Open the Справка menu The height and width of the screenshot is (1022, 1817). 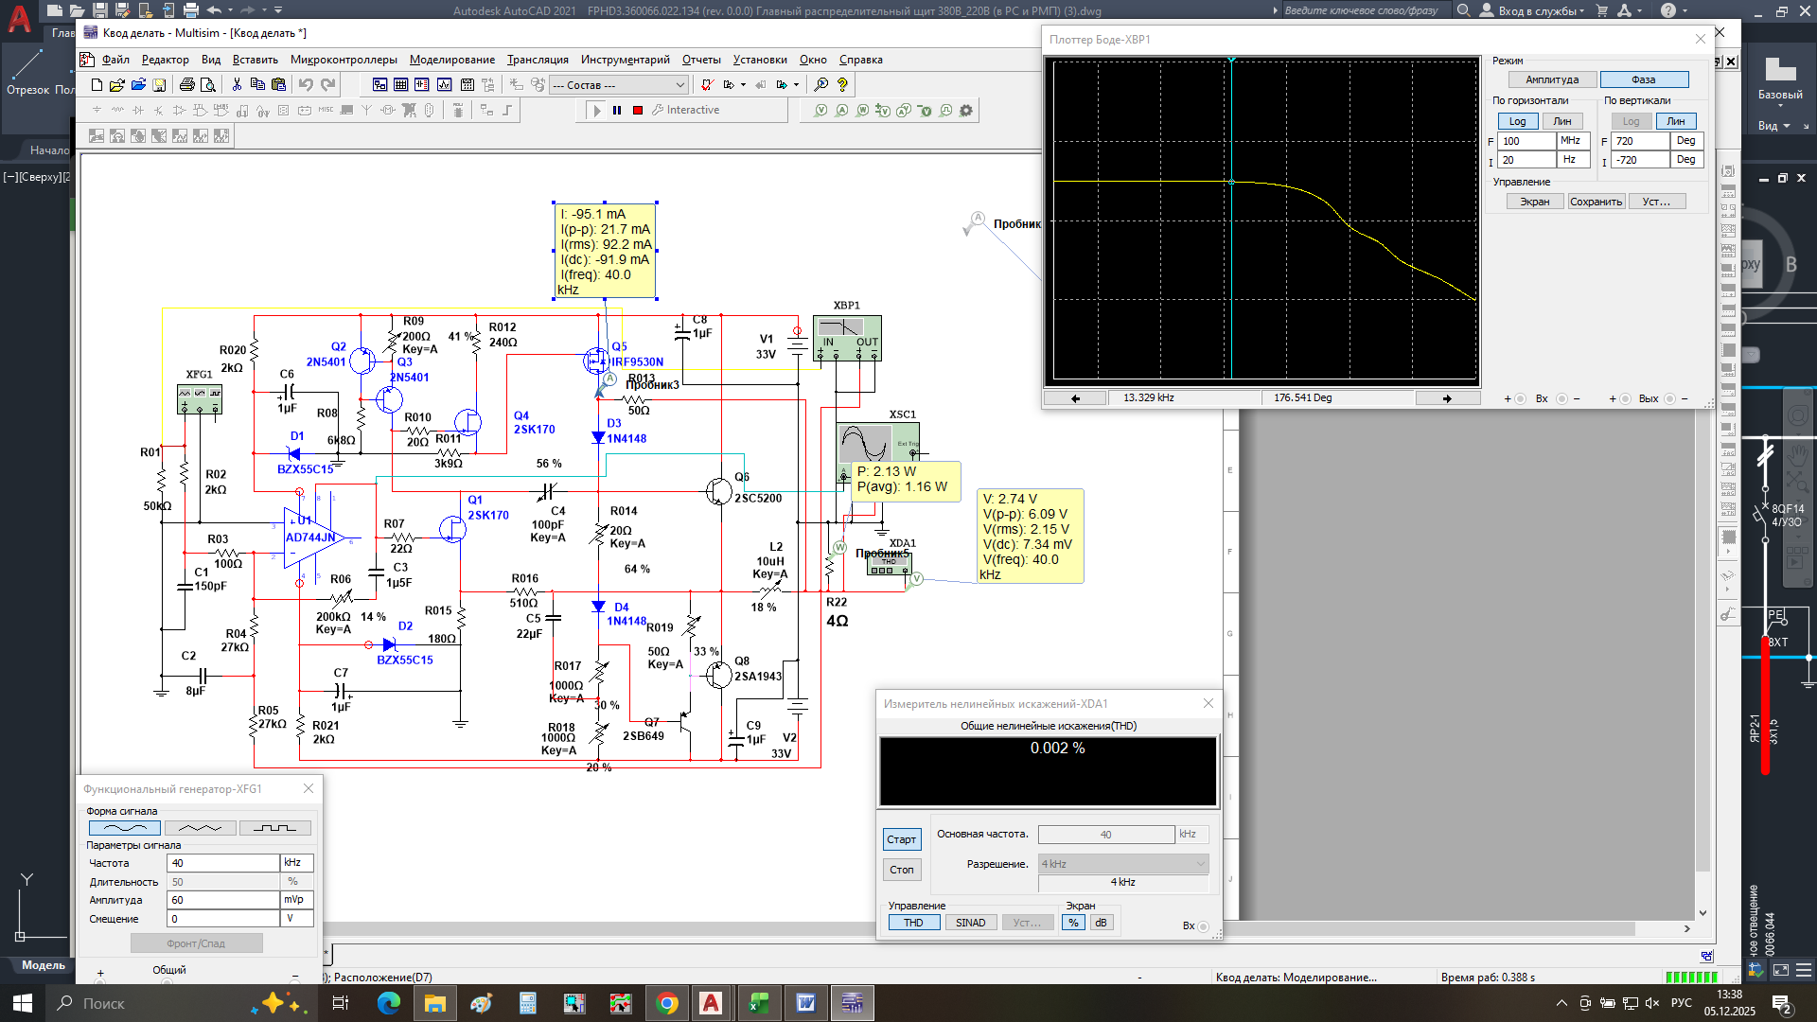click(x=860, y=60)
